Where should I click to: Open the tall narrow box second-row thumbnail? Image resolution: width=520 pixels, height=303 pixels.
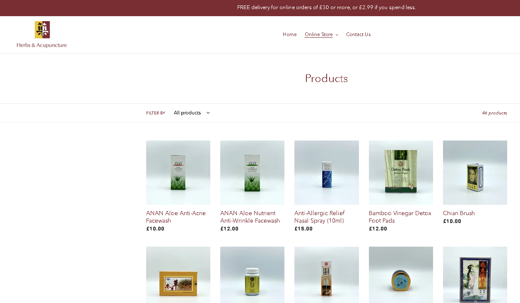pos(327,275)
